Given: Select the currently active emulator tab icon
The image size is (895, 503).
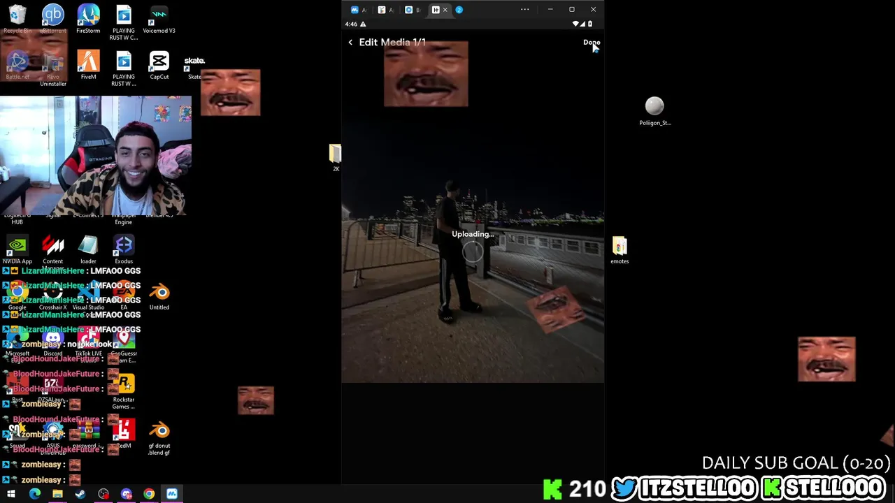Looking at the screenshot, I should pos(436,10).
